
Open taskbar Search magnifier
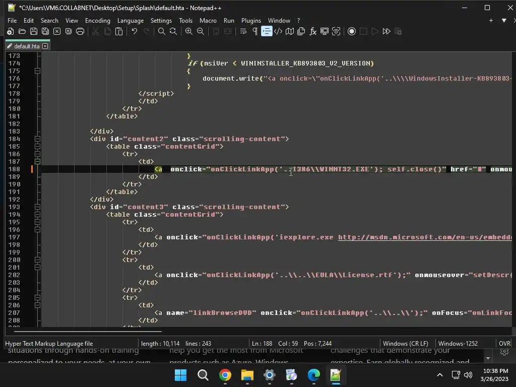203,375
